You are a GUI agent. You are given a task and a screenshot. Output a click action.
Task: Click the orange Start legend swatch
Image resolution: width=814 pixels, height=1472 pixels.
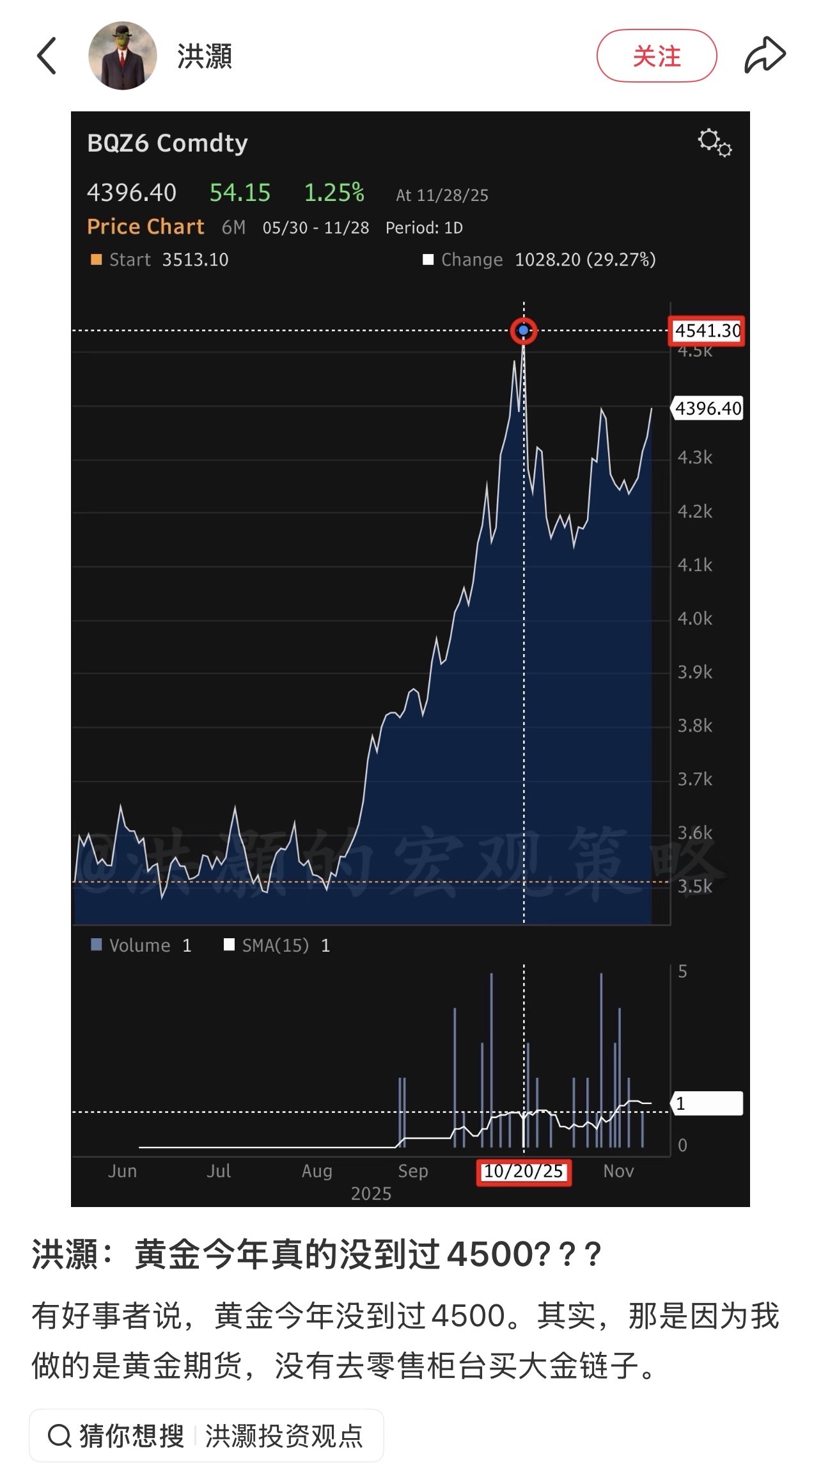tap(96, 259)
